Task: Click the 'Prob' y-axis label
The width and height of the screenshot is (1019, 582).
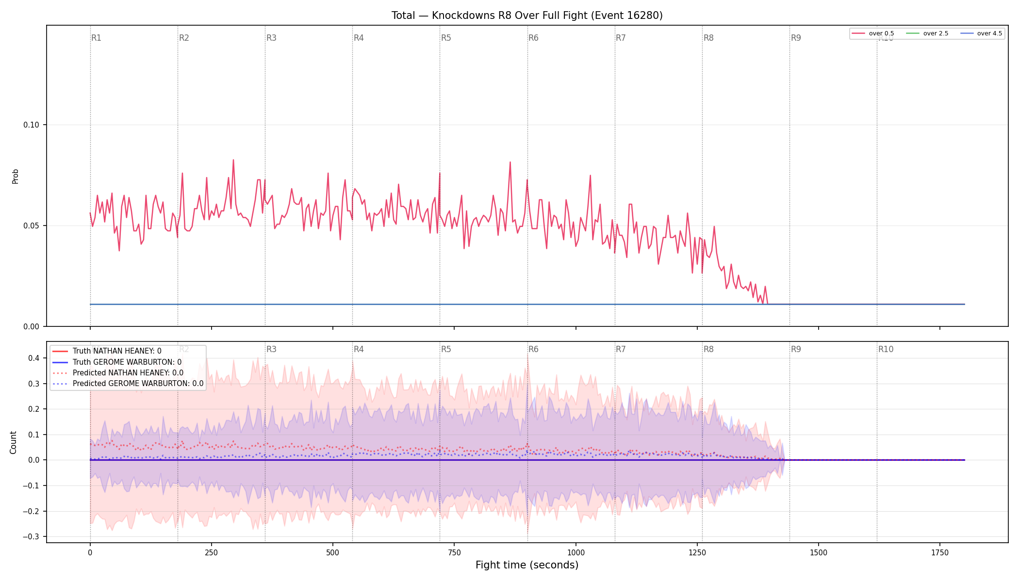Action: 15,176
